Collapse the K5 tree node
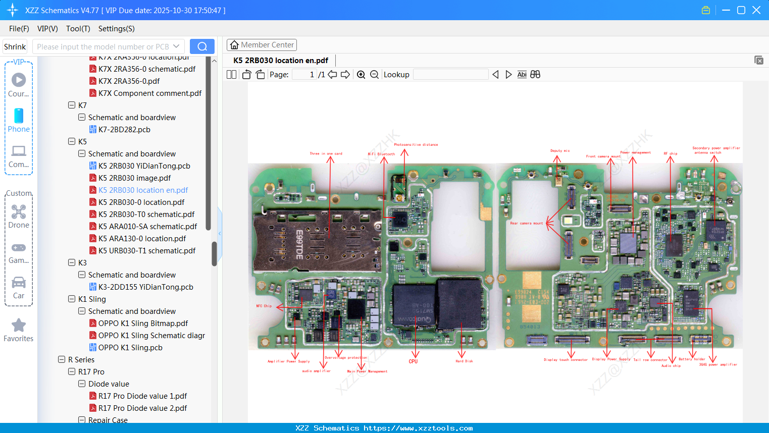Image resolution: width=769 pixels, height=433 pixels. (x=72, y=142)
